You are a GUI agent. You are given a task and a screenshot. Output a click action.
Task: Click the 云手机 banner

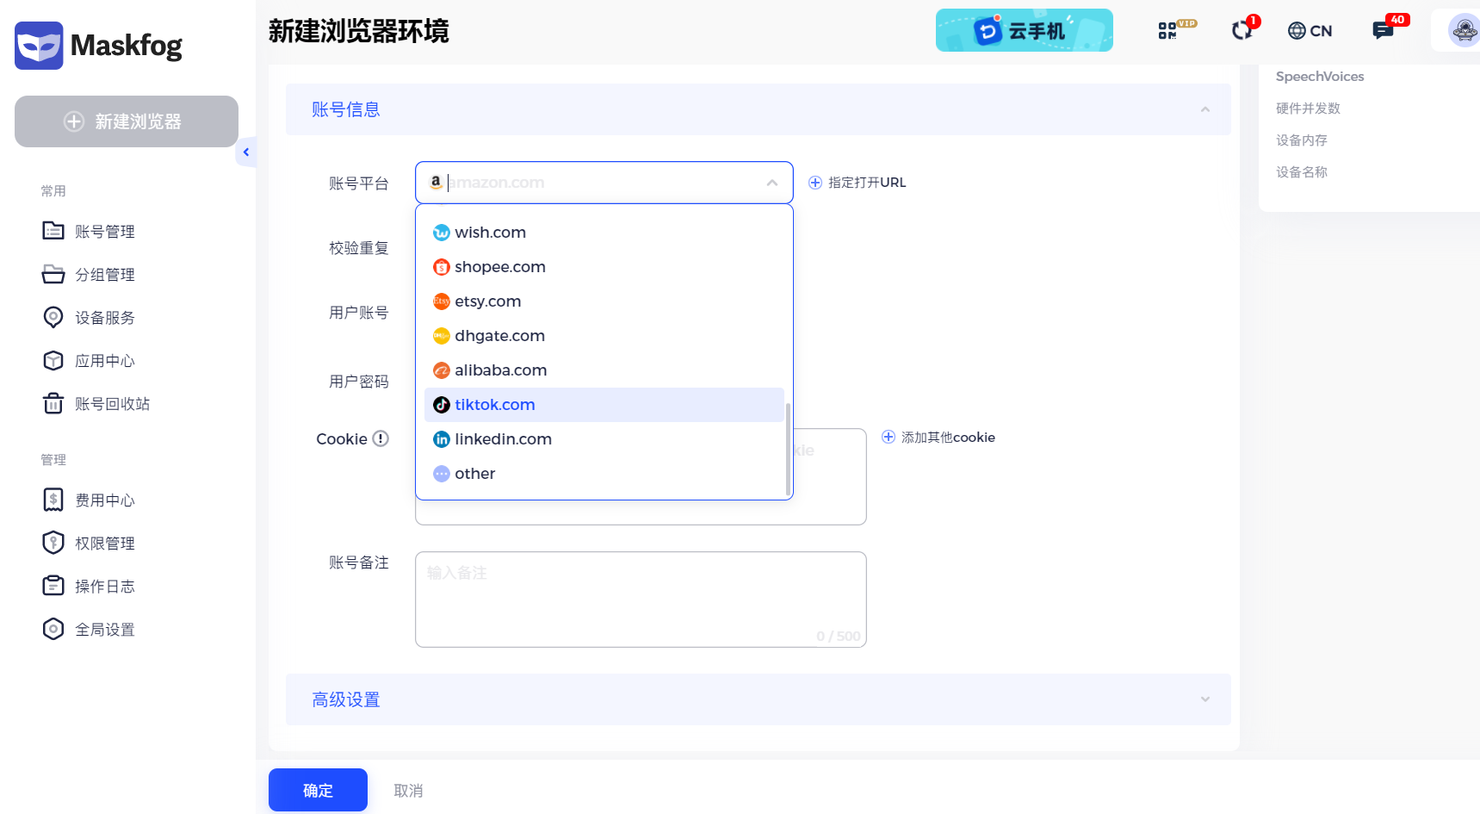(x=1025, y=30)
